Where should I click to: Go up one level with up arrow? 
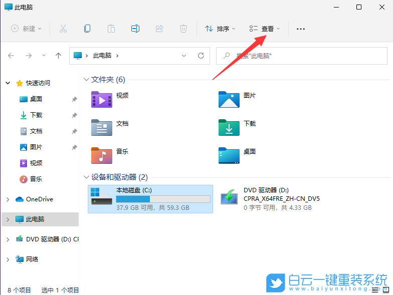58,56
